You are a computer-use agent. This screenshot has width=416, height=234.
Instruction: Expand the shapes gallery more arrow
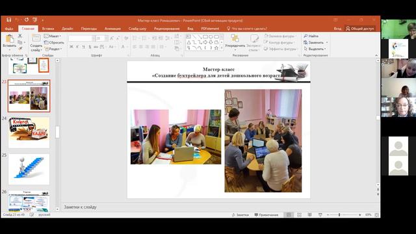click(222, 48)
